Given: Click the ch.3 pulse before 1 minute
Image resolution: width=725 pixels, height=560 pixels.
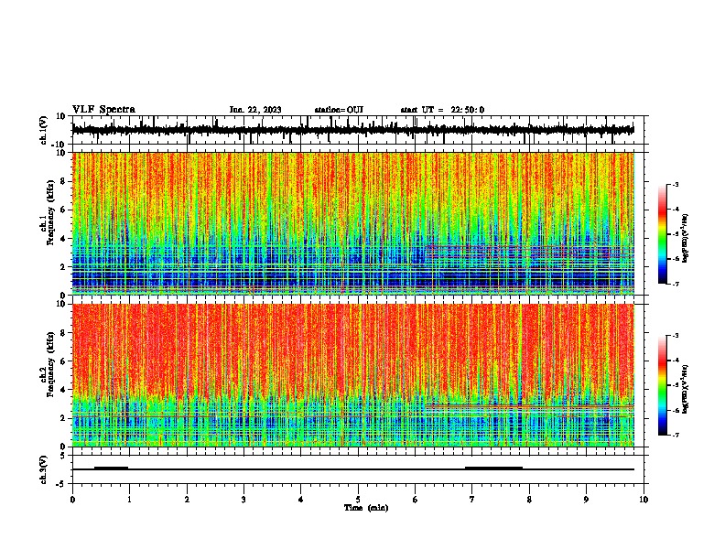Looking at the screenshot, I should point(111,468).
